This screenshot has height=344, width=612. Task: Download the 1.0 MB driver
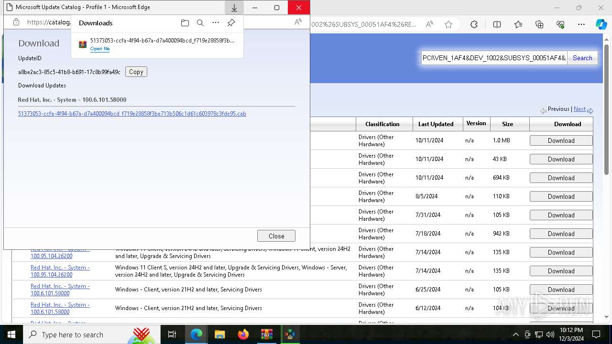tap(561, 140)
